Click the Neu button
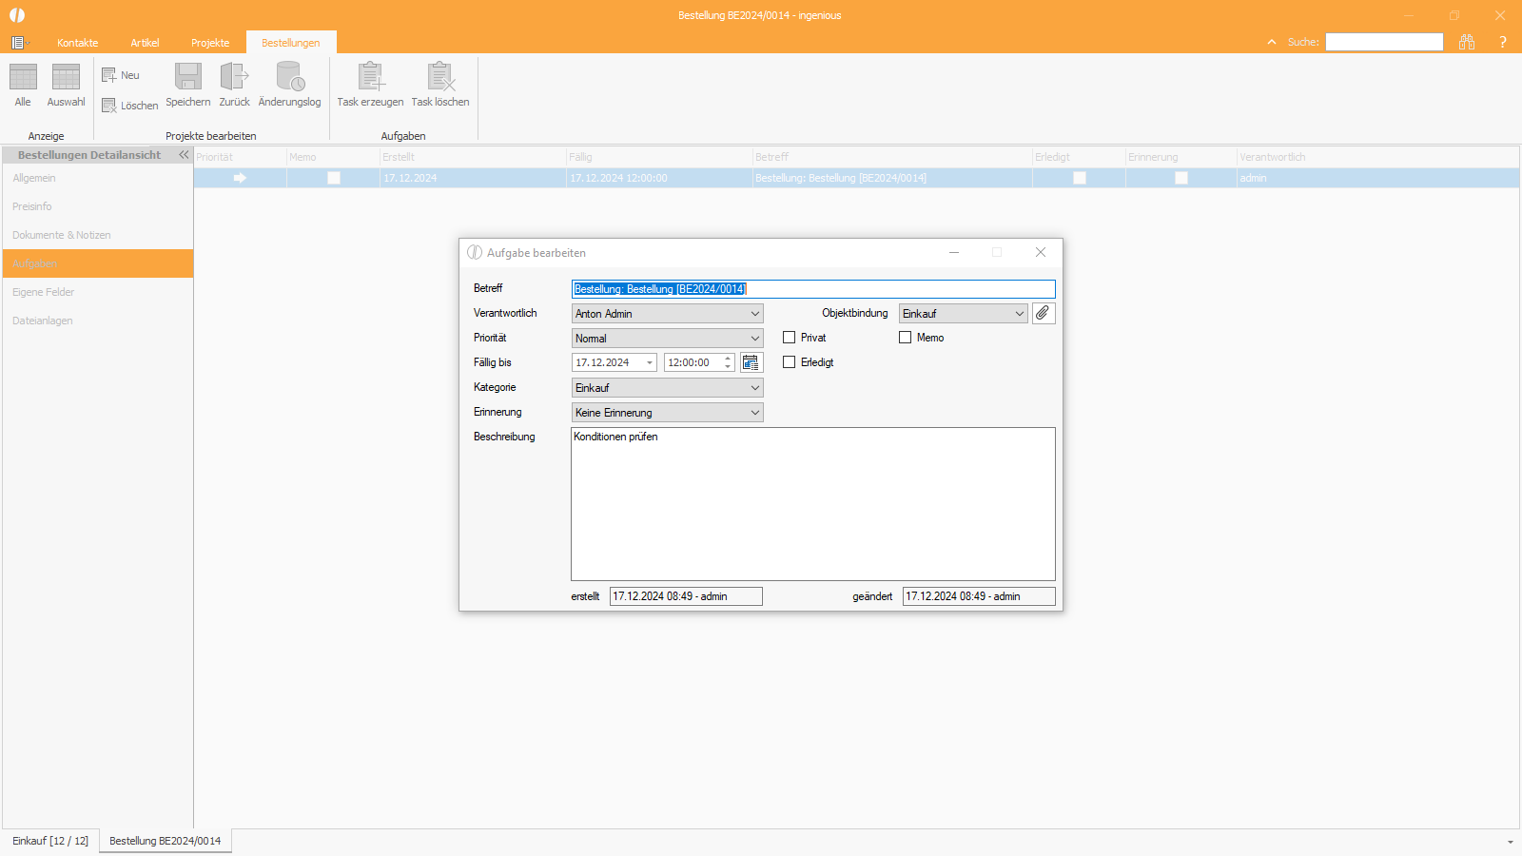Viewport: 1522px width, 856px height. [121, 75]
